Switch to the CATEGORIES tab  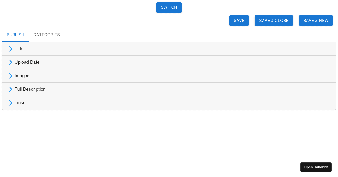(46, 35)
